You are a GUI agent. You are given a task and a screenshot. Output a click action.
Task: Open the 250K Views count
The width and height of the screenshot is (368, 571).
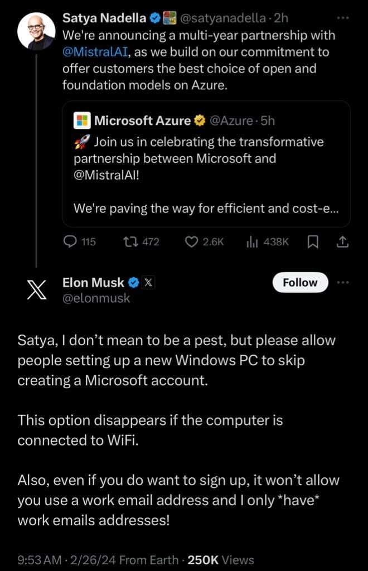tap(221, 560)
